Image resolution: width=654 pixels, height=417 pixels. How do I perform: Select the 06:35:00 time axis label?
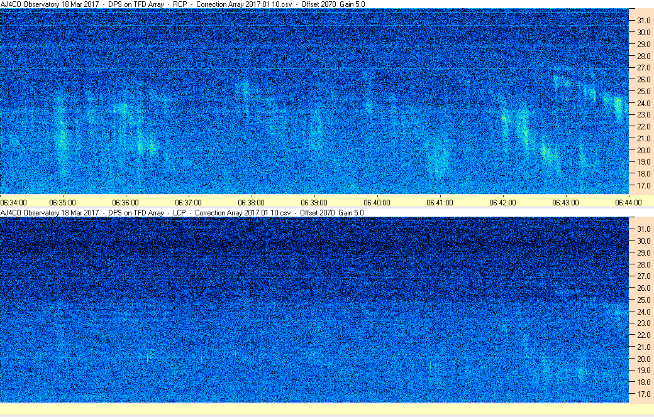[x=62, y=202]
